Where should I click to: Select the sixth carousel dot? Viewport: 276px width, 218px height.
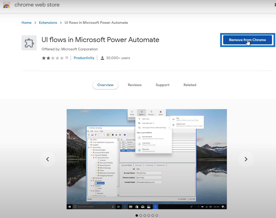click(x=157, y=215)
